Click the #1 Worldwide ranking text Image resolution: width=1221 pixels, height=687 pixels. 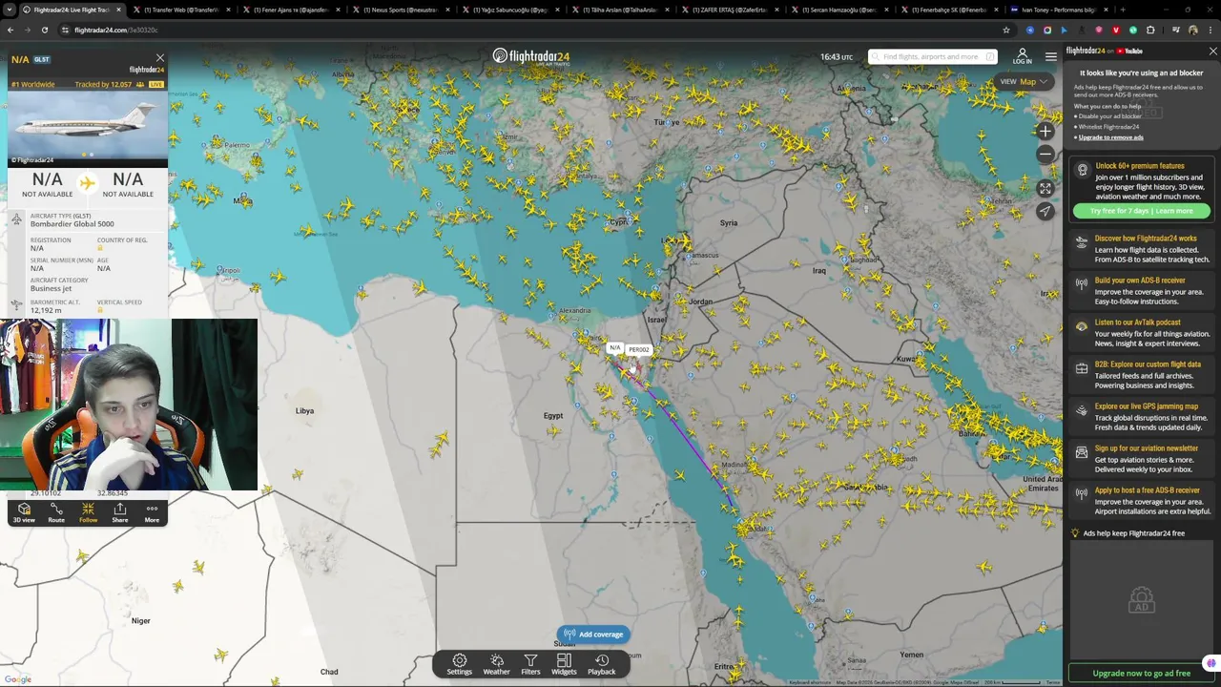point(33,84)
